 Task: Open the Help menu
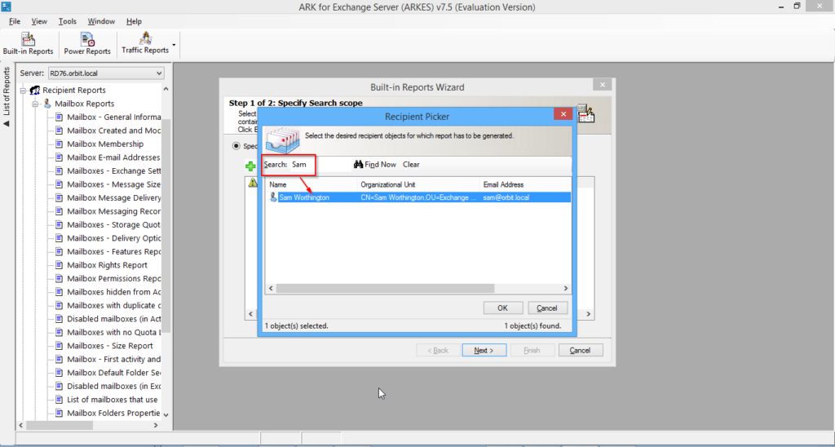(x=134, y=21)
